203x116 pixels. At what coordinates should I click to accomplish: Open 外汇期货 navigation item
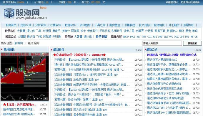(x=174, y=25)
